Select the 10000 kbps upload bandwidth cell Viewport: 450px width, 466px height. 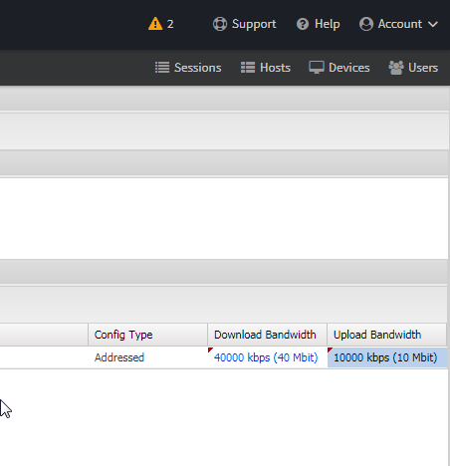click(387, 357)
